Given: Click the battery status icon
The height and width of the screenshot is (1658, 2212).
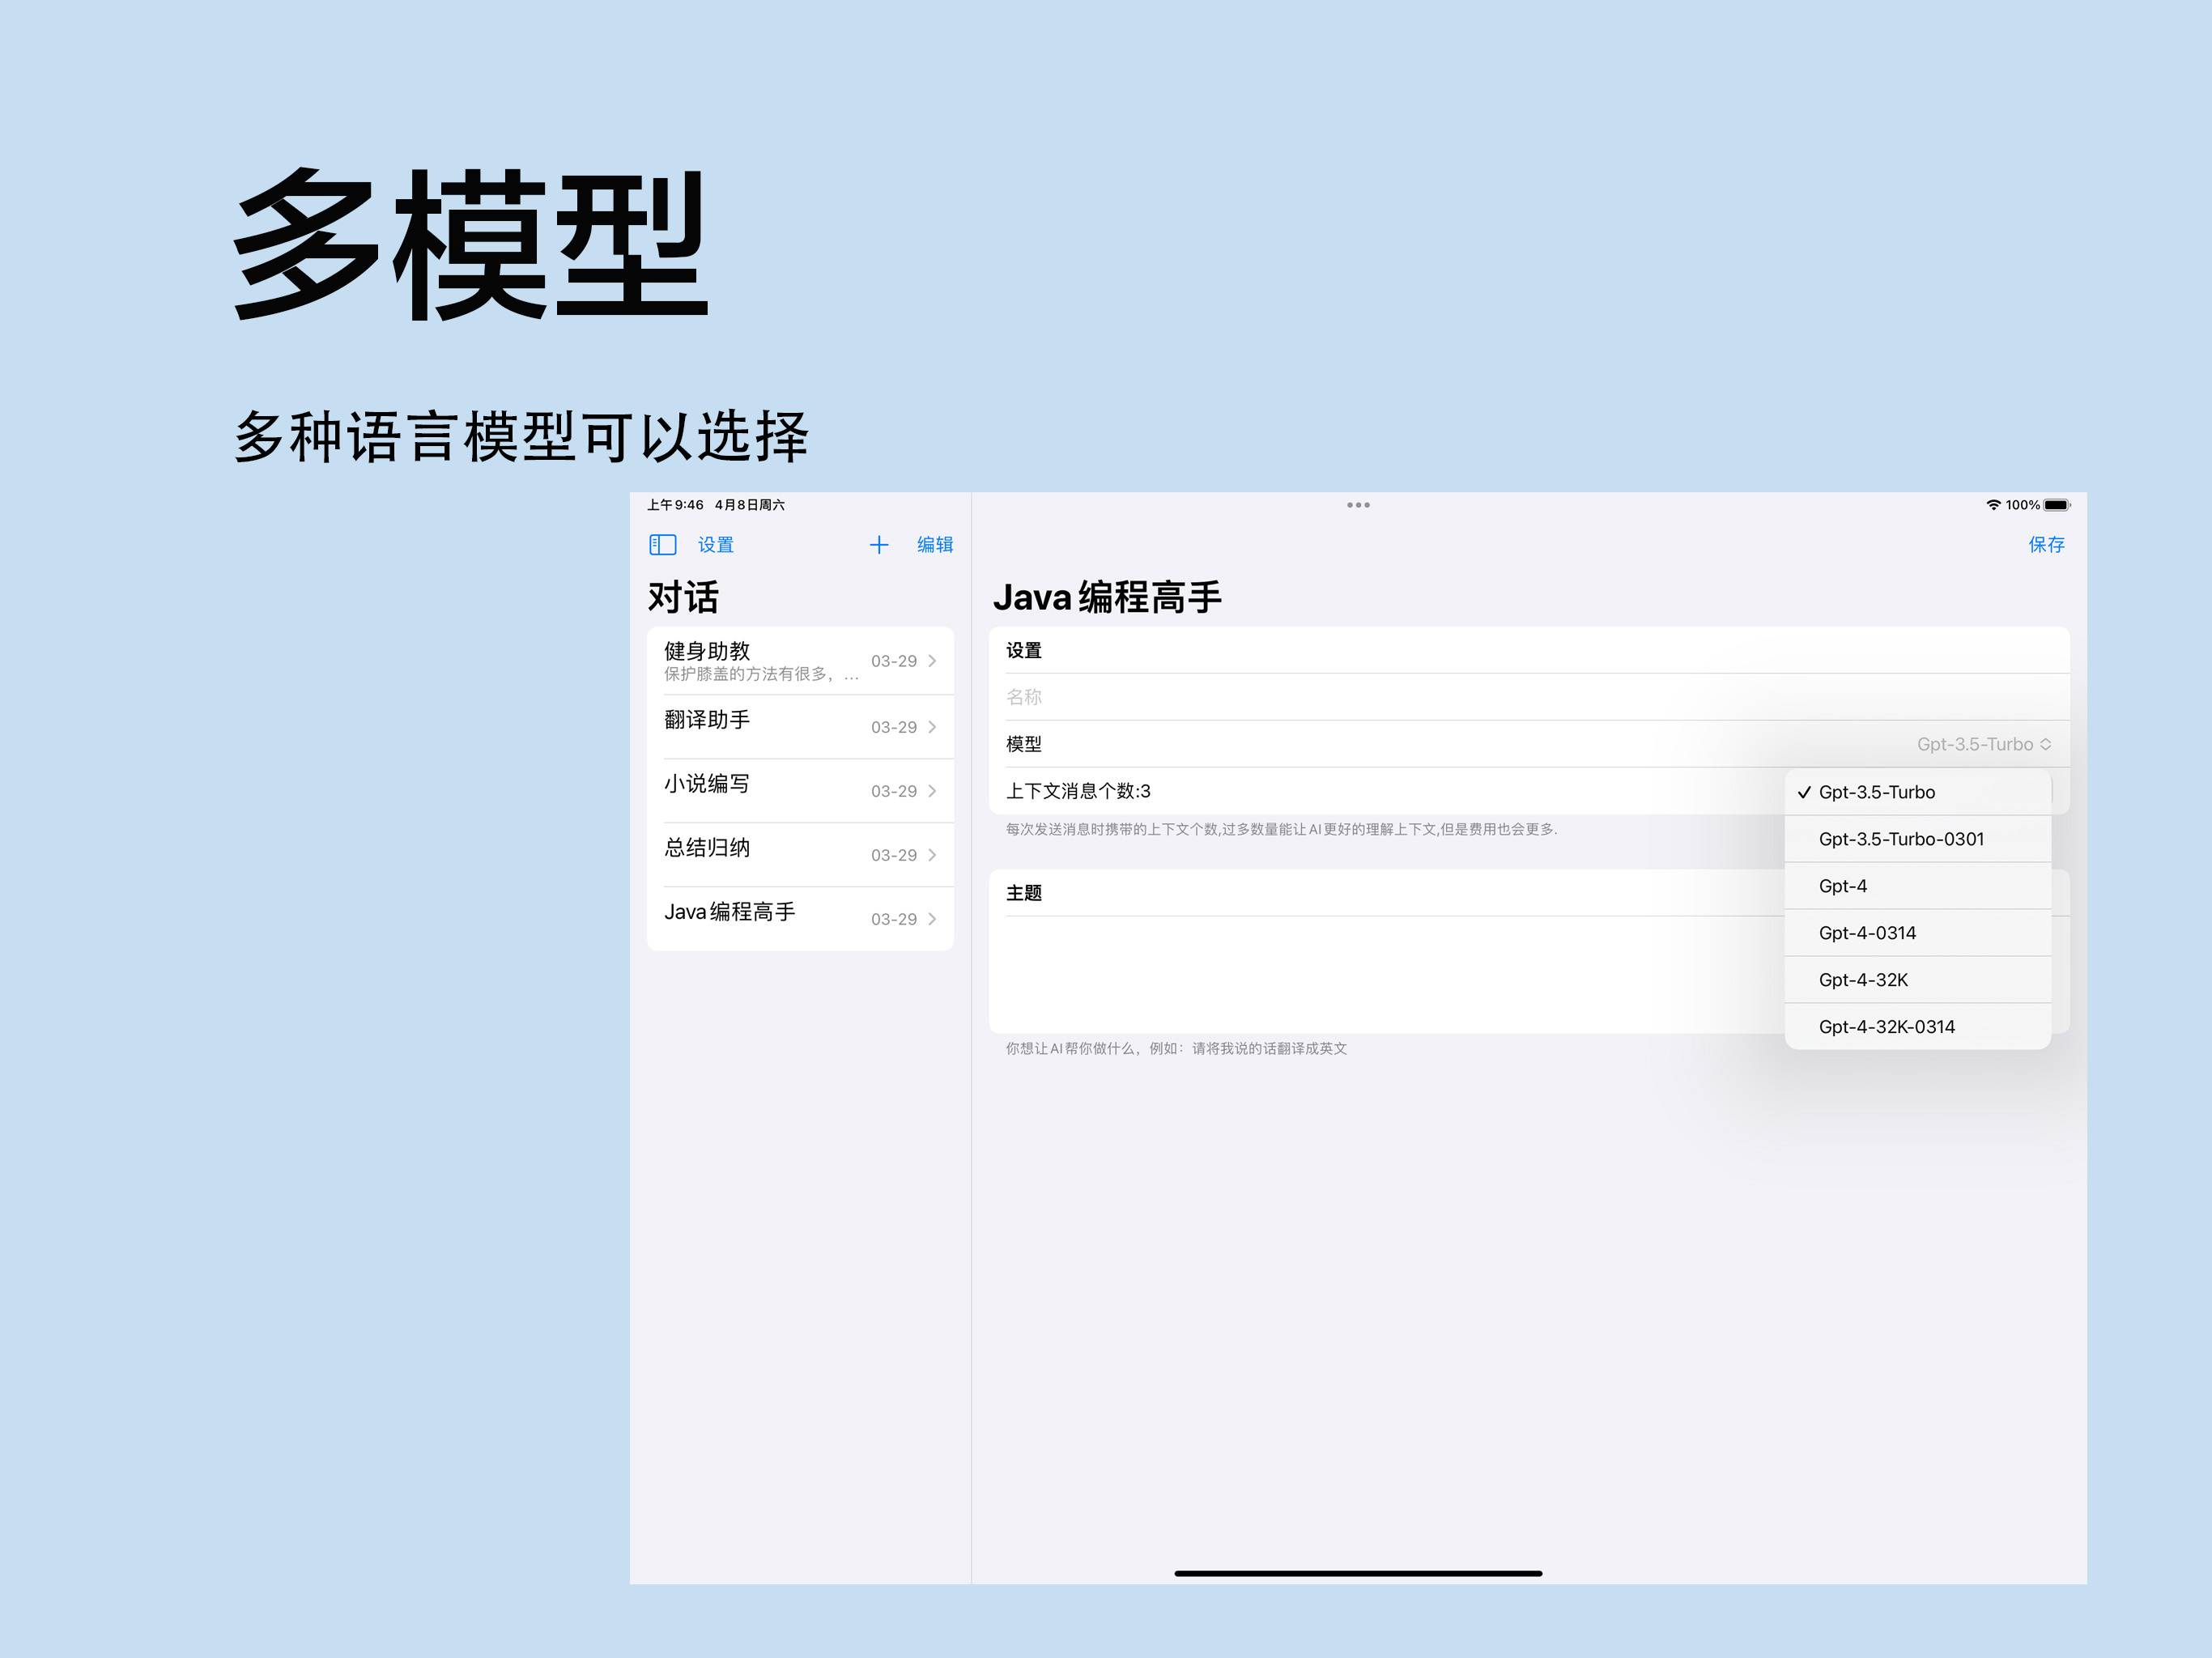Looking at the screenshot, I should (x=2056, y=505).
